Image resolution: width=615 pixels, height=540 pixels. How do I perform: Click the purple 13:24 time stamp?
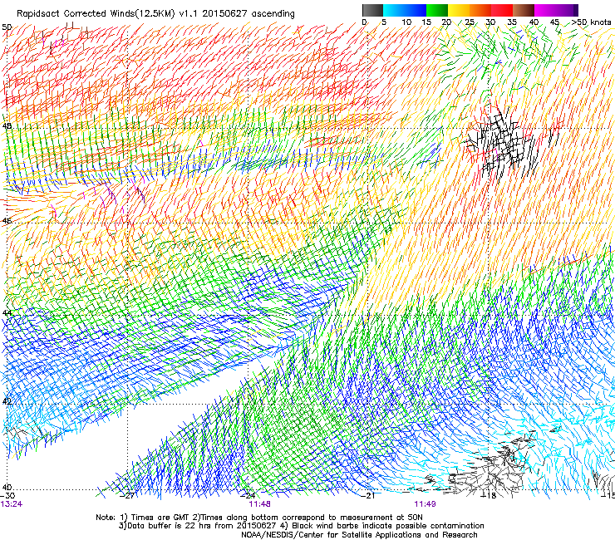coord(12,504)
